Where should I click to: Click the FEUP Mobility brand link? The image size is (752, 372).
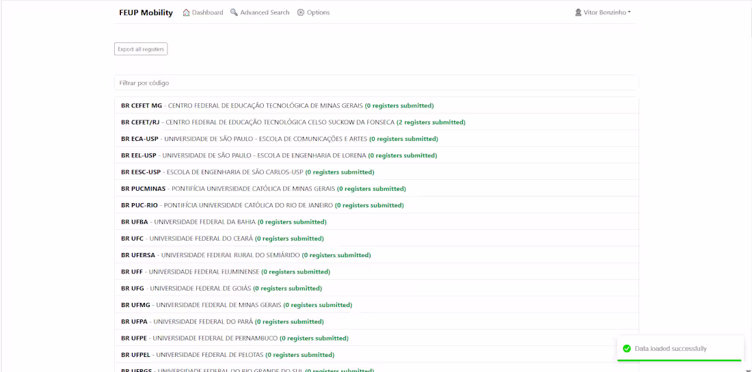click(146, 12)
